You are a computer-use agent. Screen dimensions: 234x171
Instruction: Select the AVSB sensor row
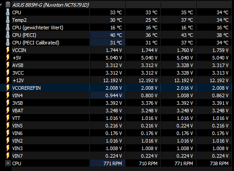116,65
